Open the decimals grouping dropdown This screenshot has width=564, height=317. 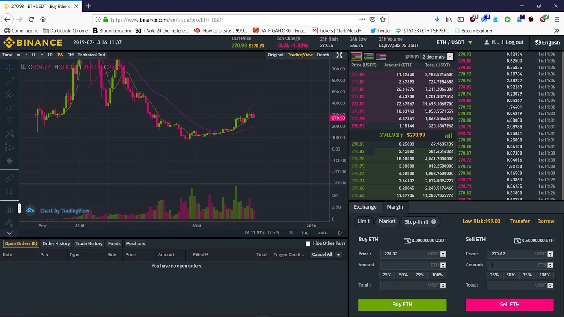tap(437, 57)
